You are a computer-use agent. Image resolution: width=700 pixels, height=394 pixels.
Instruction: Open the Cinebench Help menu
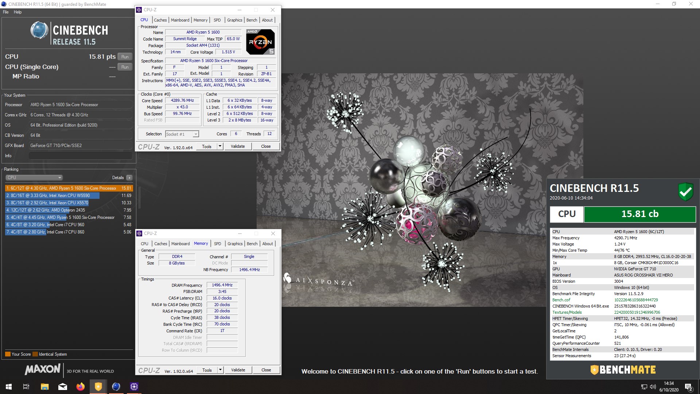tap(18, 12)
